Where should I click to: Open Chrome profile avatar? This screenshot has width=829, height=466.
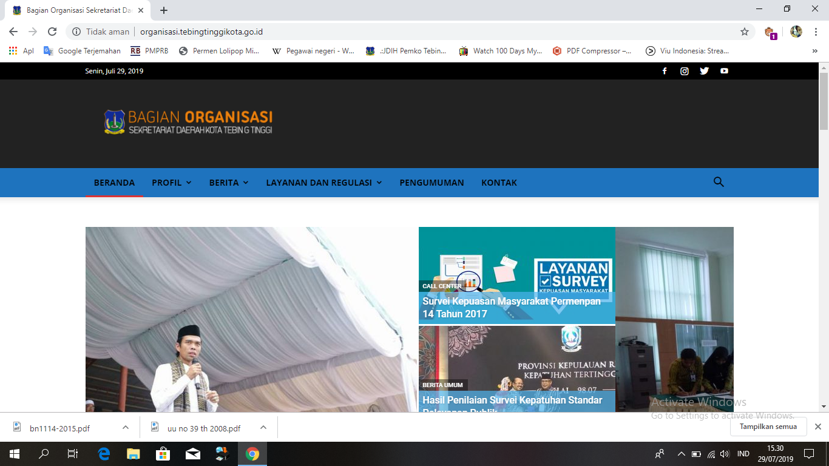point(796,32)
